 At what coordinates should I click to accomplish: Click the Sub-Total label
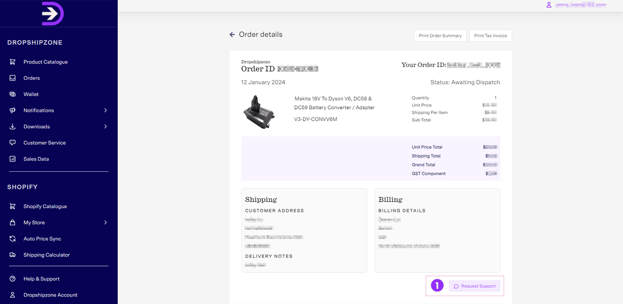click(x=421, y=120)
